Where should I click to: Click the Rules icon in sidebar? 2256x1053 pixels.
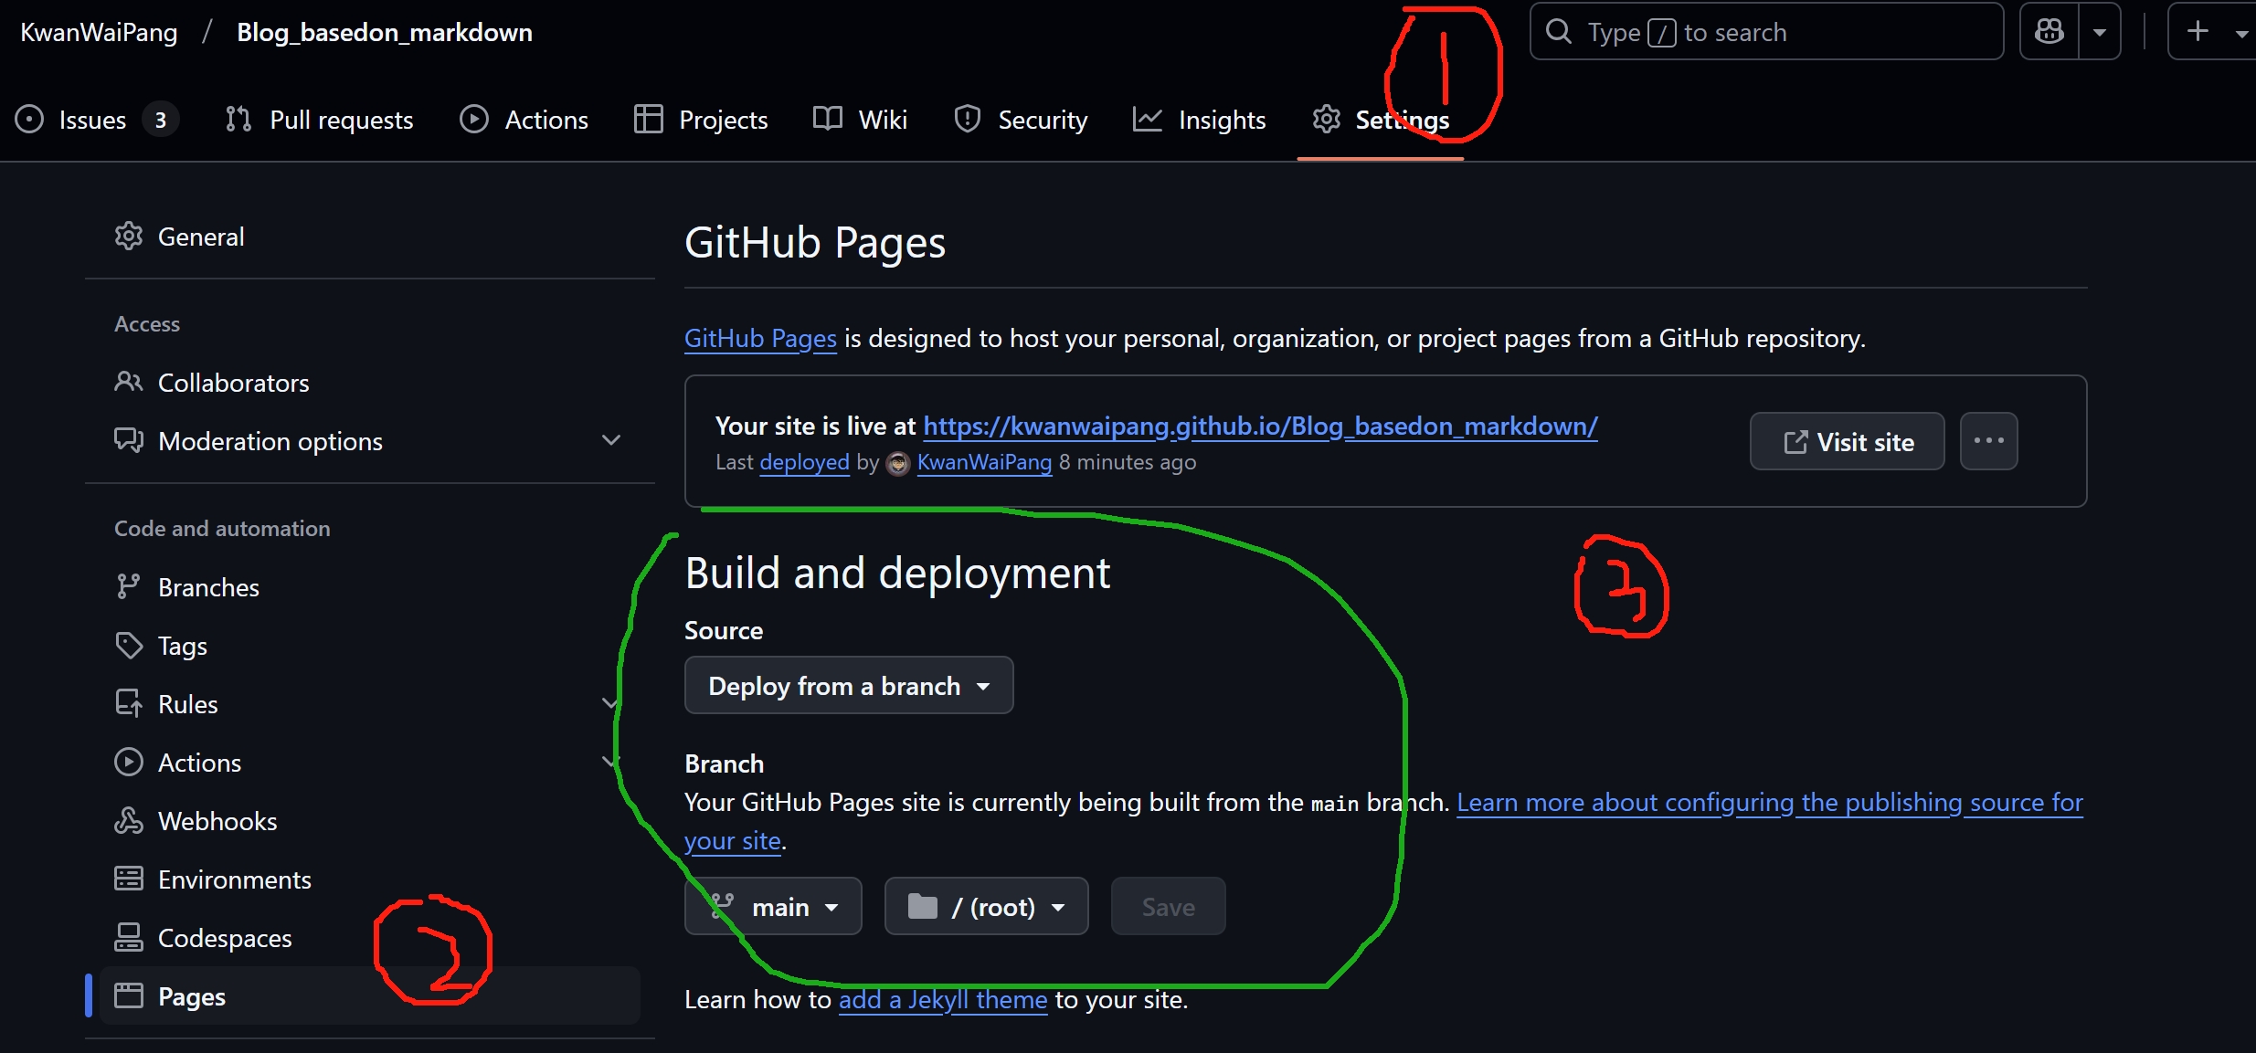pos(129,704)
